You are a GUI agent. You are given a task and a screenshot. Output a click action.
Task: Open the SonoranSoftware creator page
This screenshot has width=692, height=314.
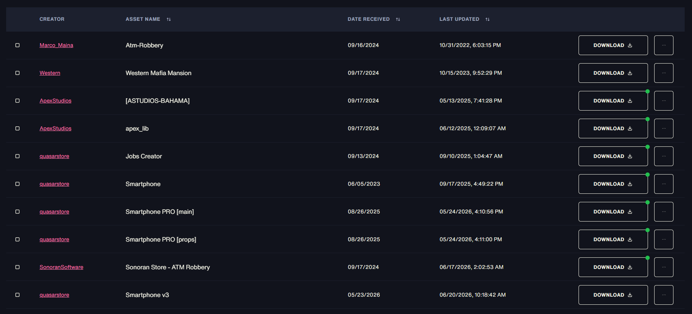tap(61, 267)
